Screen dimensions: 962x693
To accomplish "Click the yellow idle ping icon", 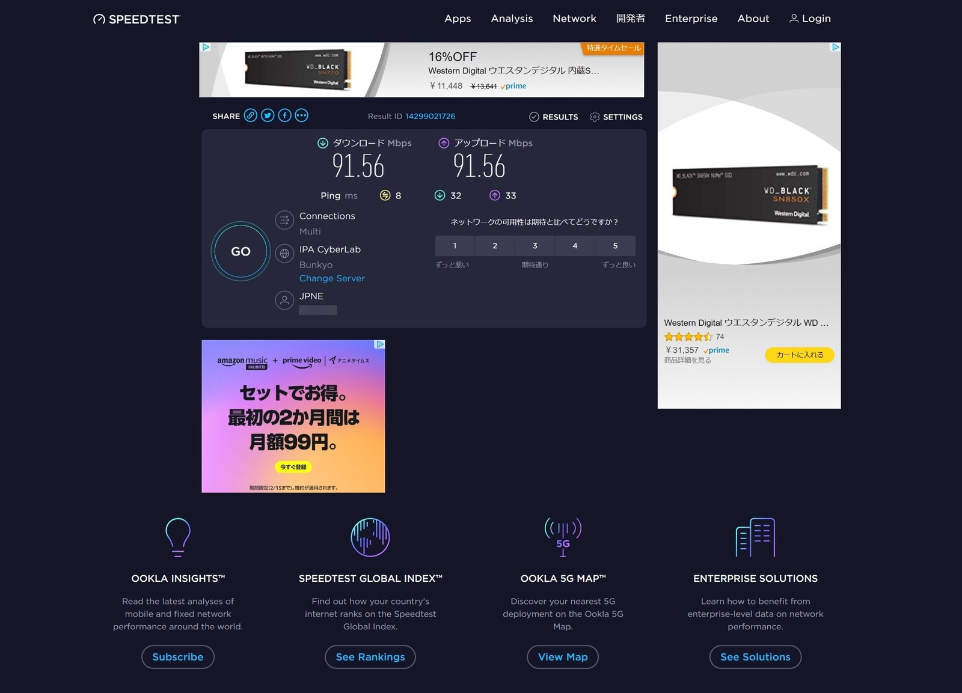I will (385, 195).
